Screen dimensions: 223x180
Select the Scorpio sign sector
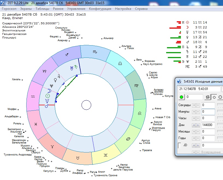point(95,52)
